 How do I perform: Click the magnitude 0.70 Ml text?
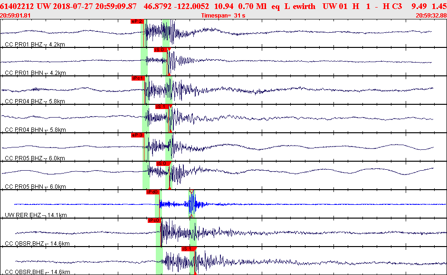click(252, 6)
